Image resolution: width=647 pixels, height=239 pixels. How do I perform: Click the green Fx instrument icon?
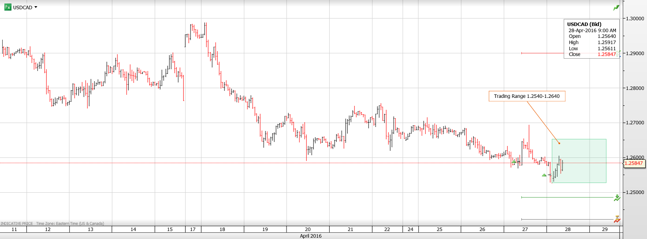point(8,7)
